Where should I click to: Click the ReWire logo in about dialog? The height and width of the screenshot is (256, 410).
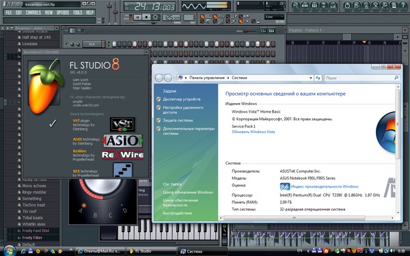coord(122,155)
